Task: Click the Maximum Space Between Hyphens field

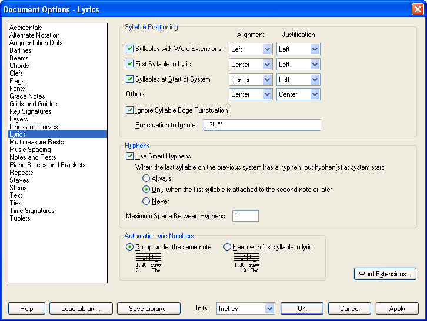Action: coord(245,216)
